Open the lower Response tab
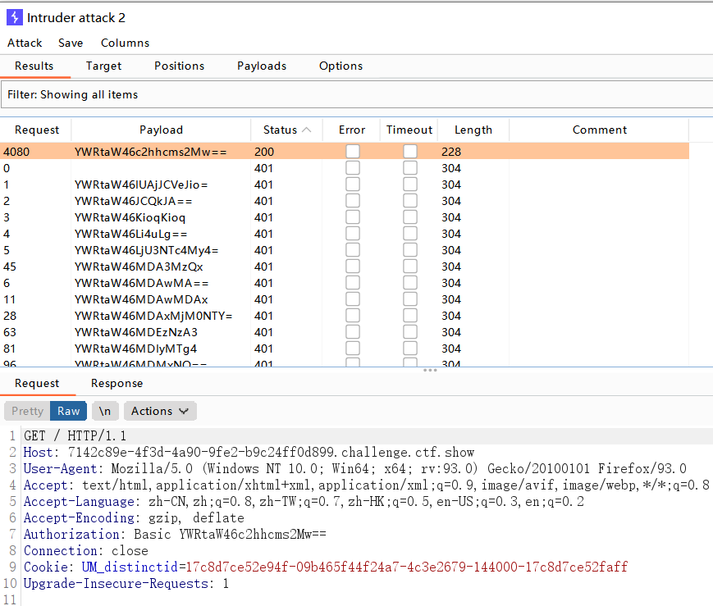713x606 pixels. click(117, 383)
